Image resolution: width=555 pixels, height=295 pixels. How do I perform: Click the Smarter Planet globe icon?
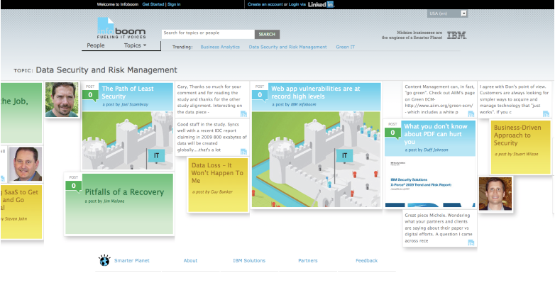[104, 260]
